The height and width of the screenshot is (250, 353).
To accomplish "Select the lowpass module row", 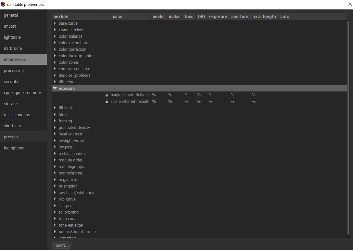I will pyautogui.click(x=199, y=147).
